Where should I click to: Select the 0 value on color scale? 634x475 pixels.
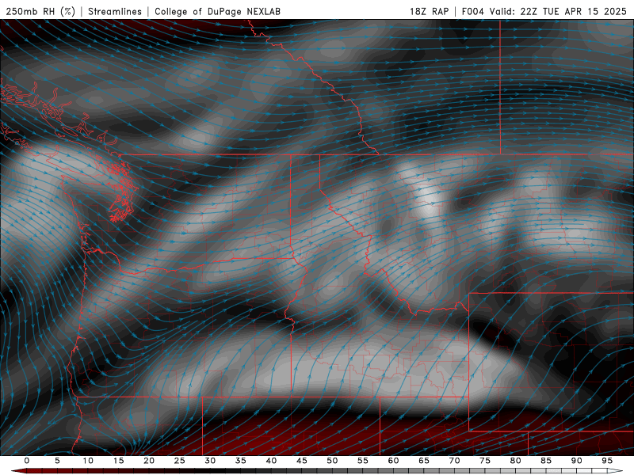pyautogui.click(x=27, y=461)
